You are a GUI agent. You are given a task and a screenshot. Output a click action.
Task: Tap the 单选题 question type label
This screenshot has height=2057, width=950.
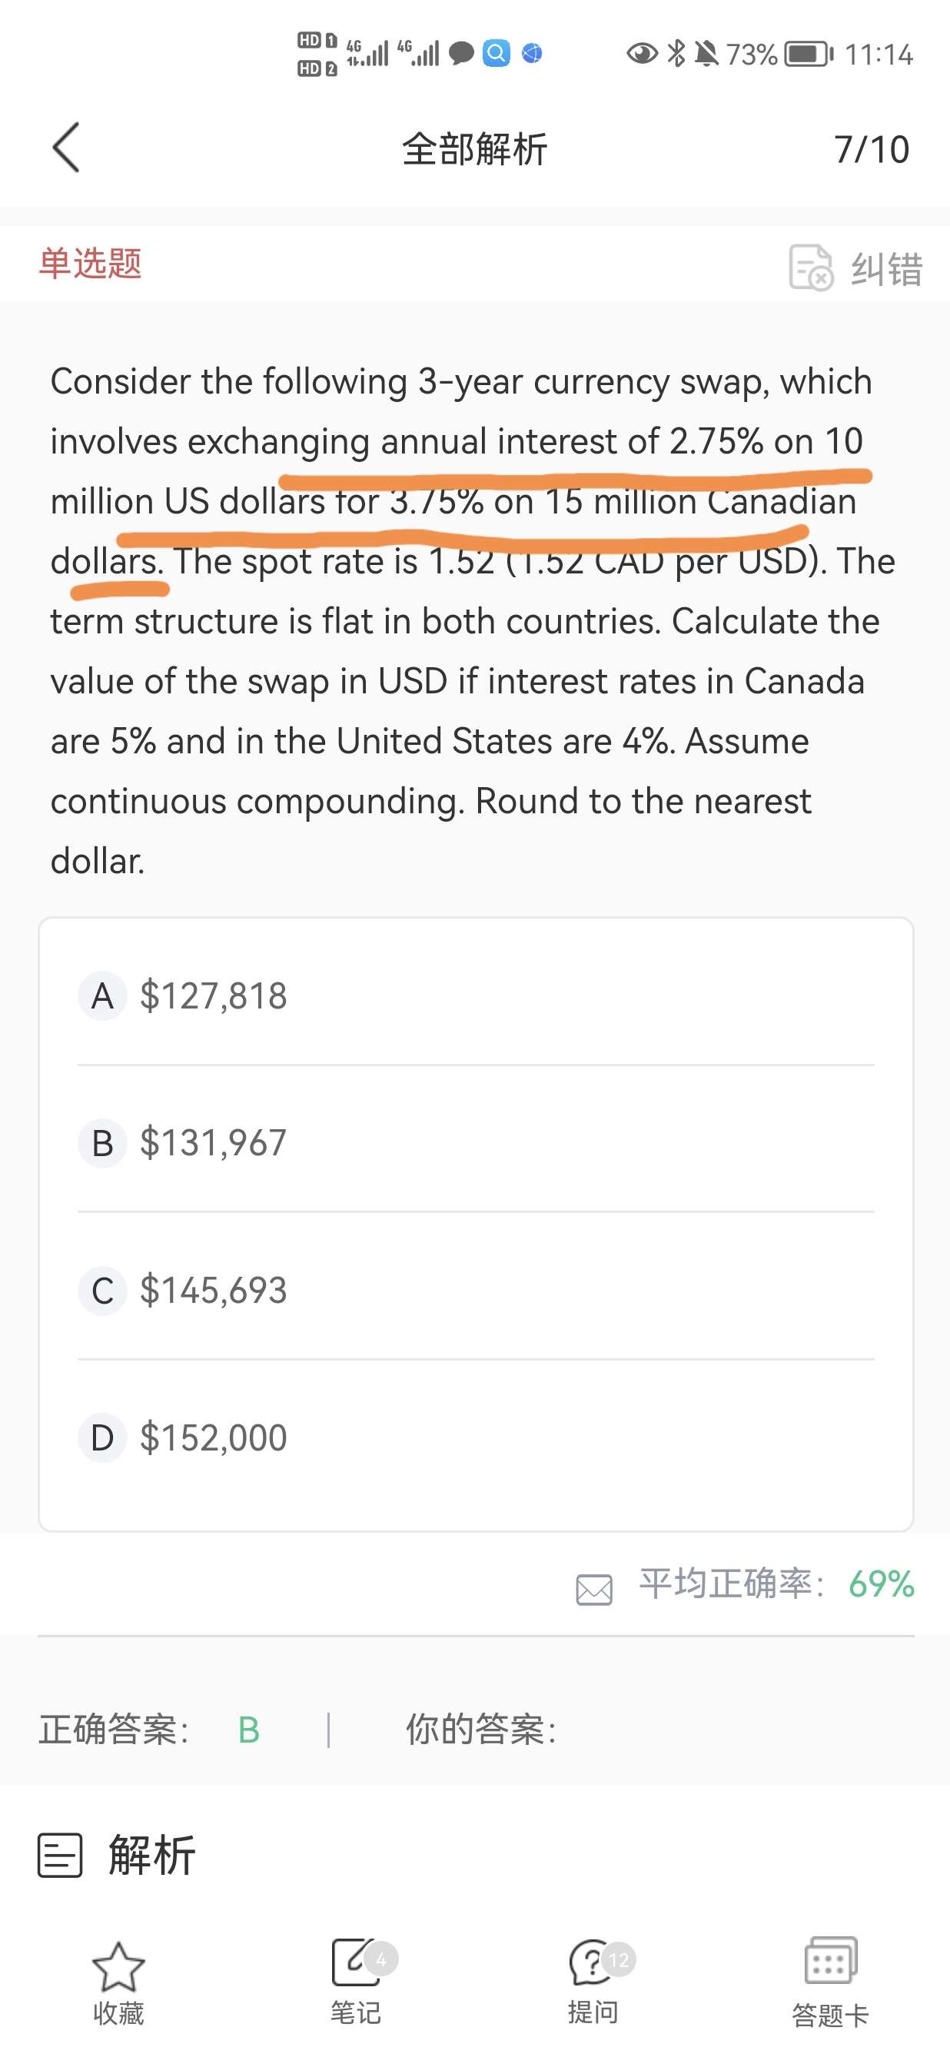(x=90, y=264)
